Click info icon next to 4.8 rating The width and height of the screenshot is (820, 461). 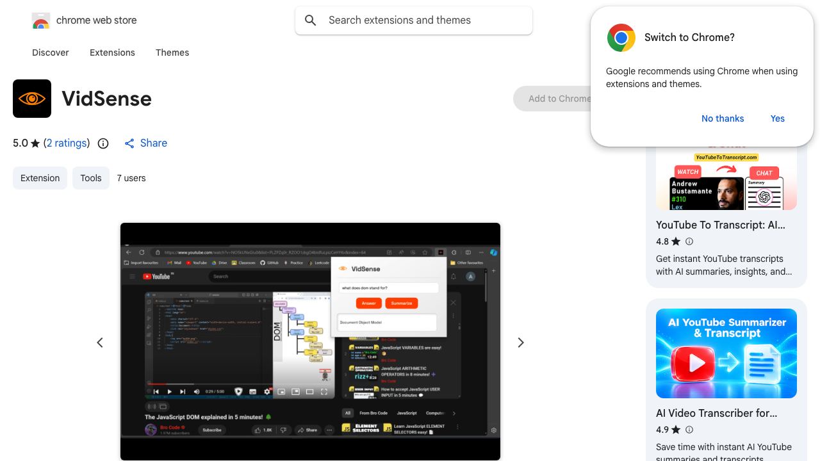[x=689, y=241]
